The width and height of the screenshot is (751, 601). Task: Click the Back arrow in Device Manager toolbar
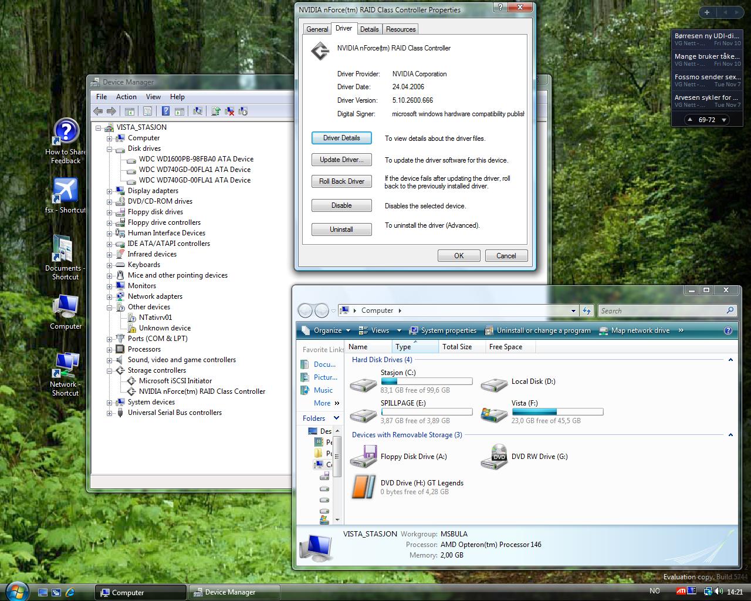(x=98, y=111)
